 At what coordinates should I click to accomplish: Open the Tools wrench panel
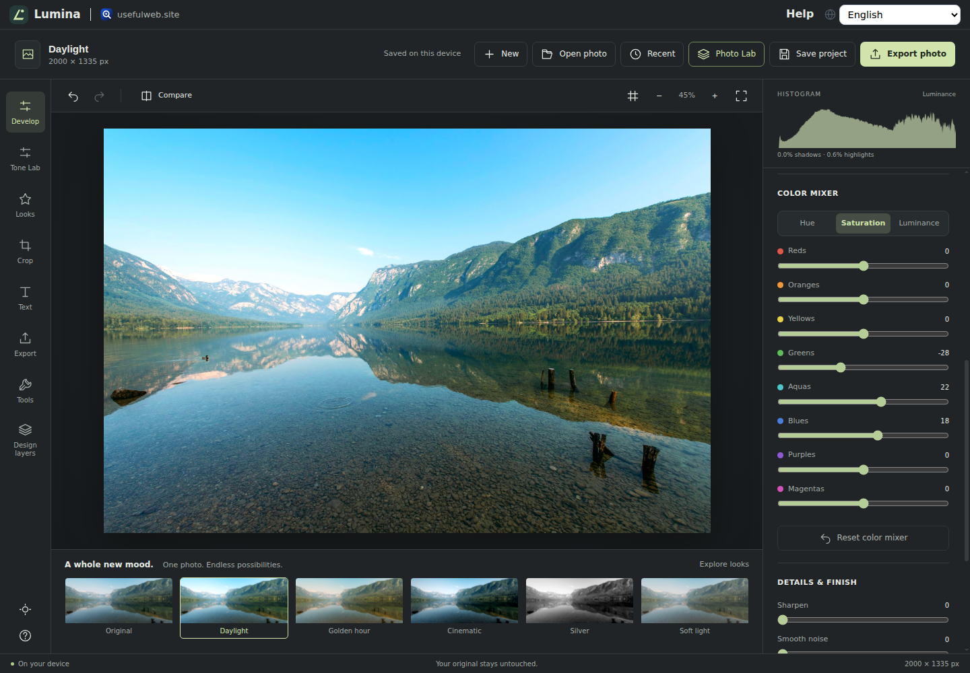point(26,390)
